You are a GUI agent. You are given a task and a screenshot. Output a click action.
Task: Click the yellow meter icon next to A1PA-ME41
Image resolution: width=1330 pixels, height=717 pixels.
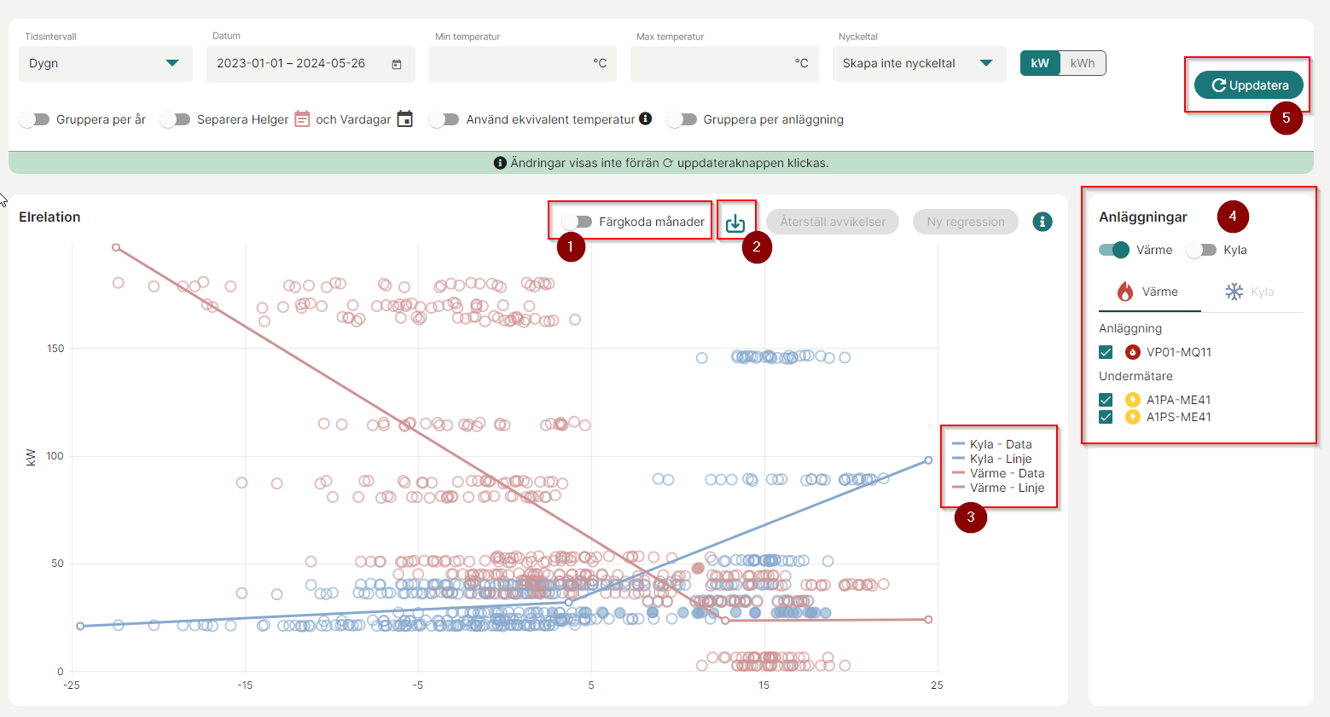pos(1133,400)
